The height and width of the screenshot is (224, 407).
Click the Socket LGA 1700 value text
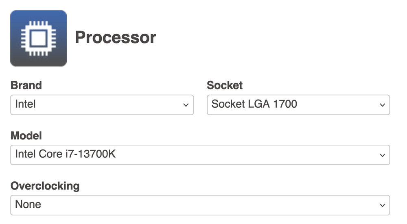click(254, 104)
